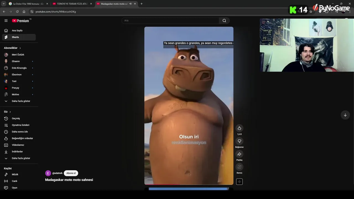This screenshot has height=199, width=354.
Task: Open Videolarınız page
Action: [19, 145]
